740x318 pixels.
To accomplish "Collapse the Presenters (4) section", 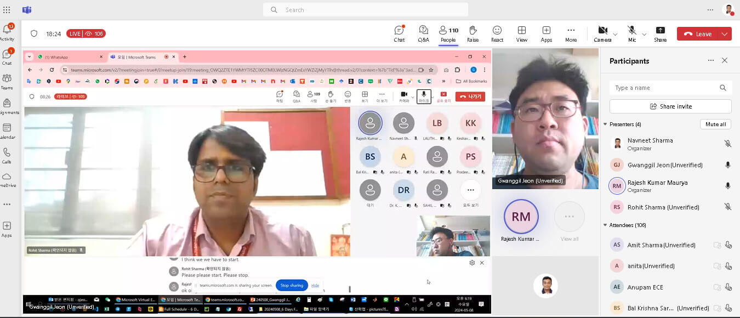I will pyautogui.click(x=606, y=124).
